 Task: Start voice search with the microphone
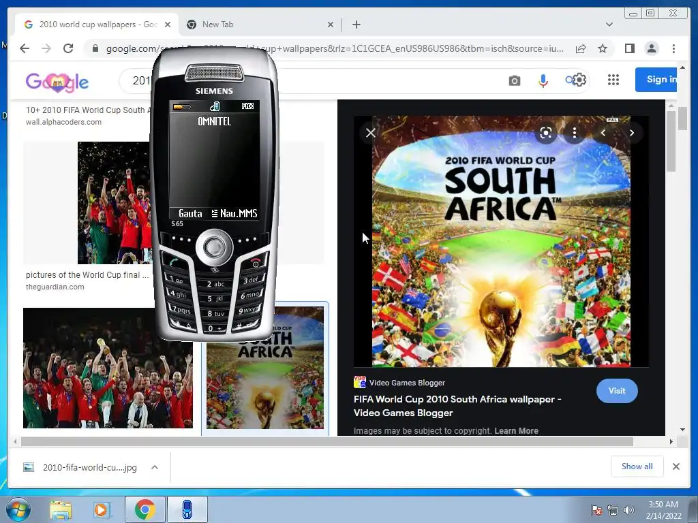point(543,80)
